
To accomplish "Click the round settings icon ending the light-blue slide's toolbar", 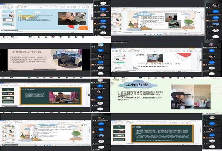I will [x=83, y=37].
